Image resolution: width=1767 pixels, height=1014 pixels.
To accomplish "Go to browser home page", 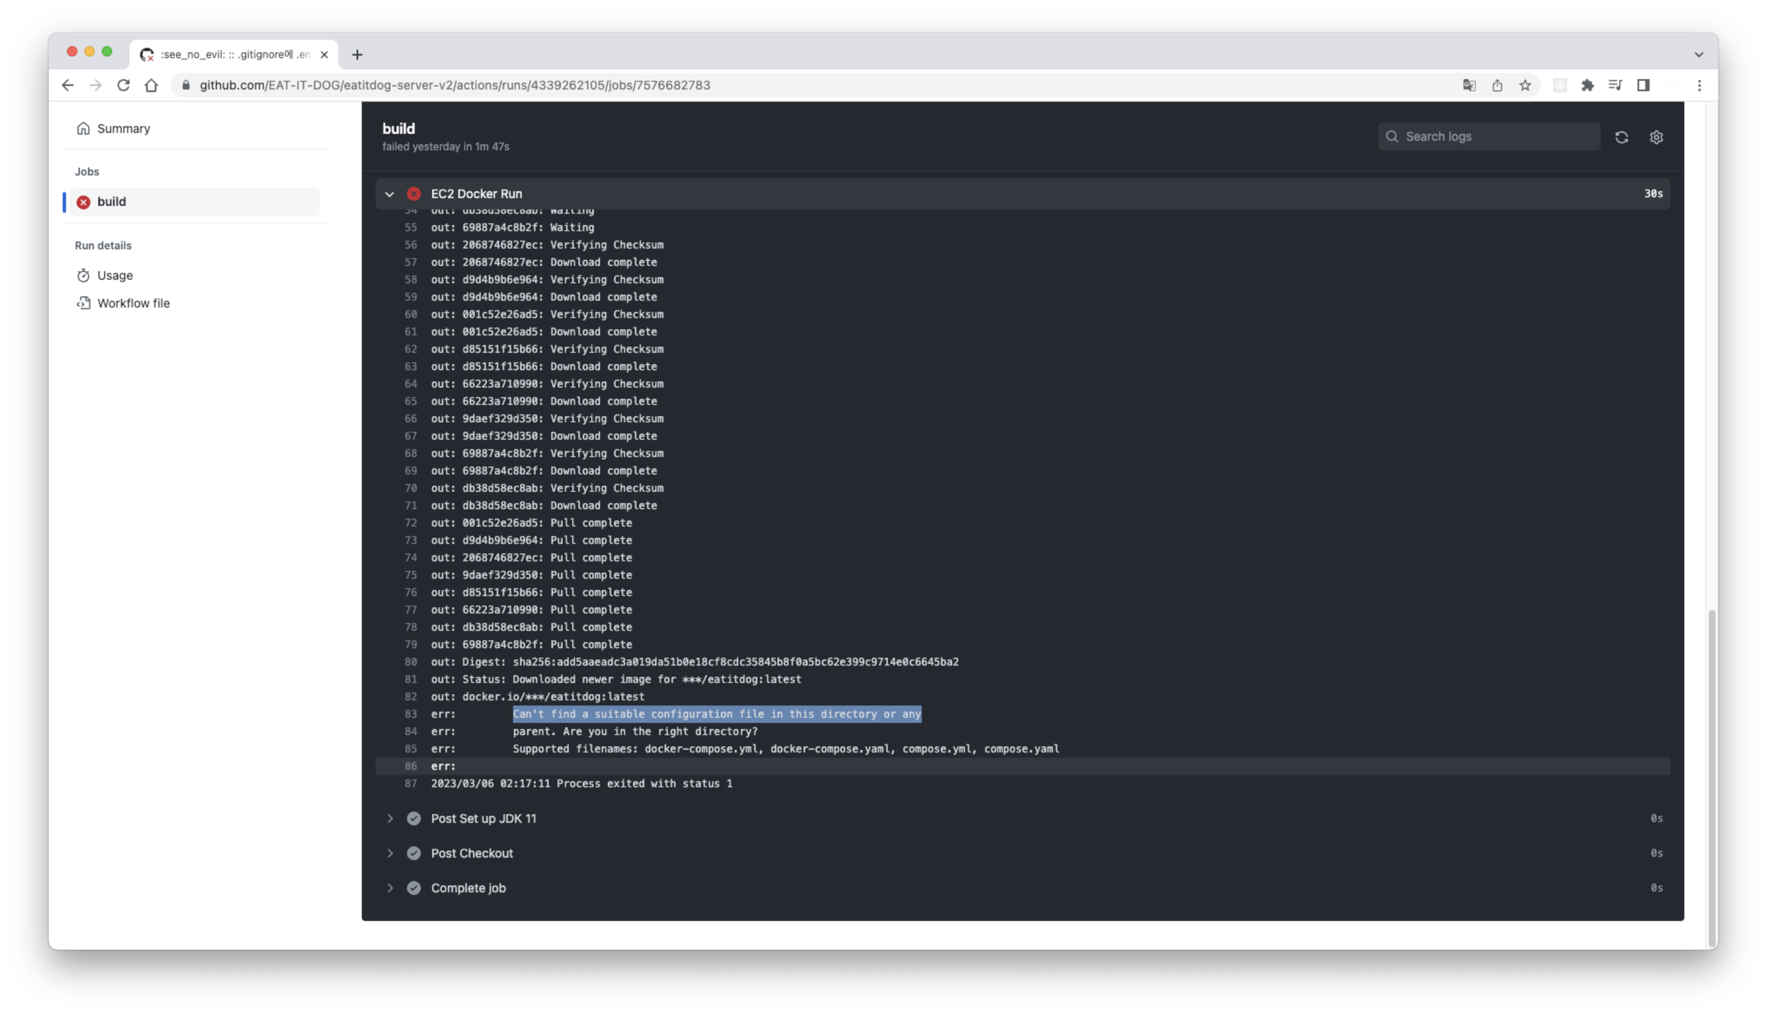I will point(151,85).
